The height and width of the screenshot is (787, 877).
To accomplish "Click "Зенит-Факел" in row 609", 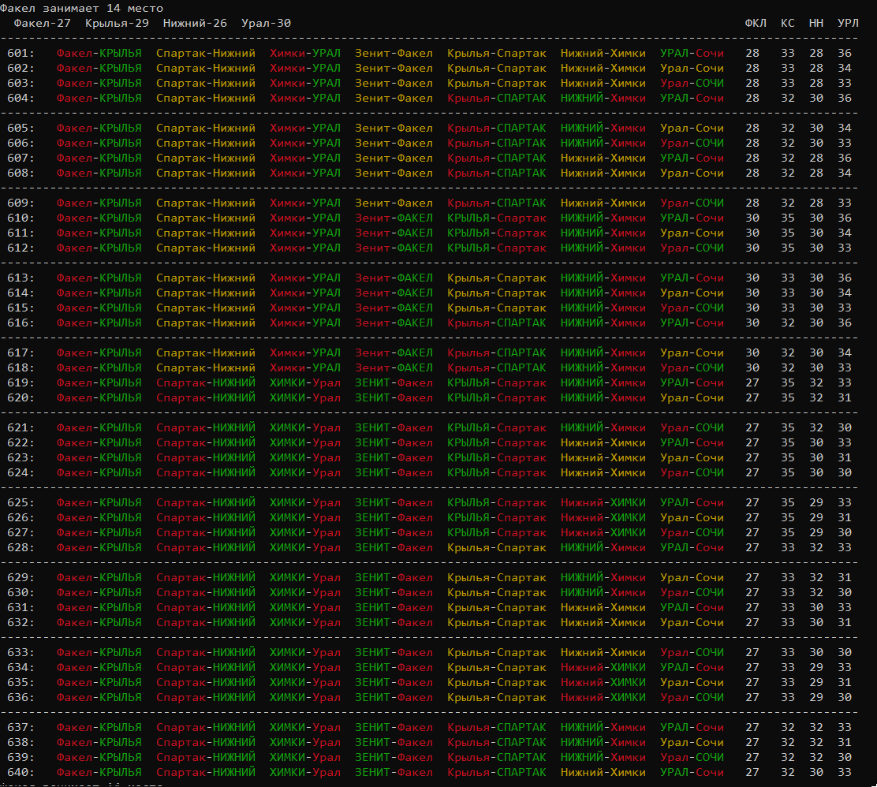I will point(394,203).
